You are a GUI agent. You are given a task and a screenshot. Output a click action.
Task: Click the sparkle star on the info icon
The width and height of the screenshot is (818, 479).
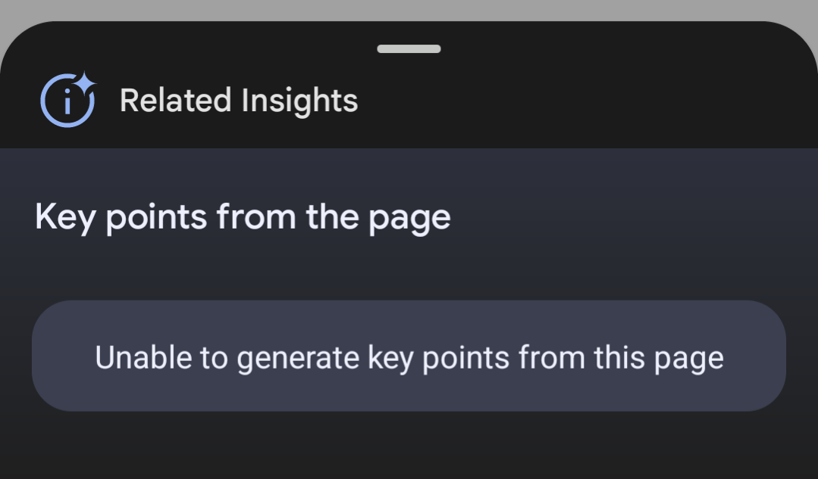pyautogui.click(x=84, y=82)
